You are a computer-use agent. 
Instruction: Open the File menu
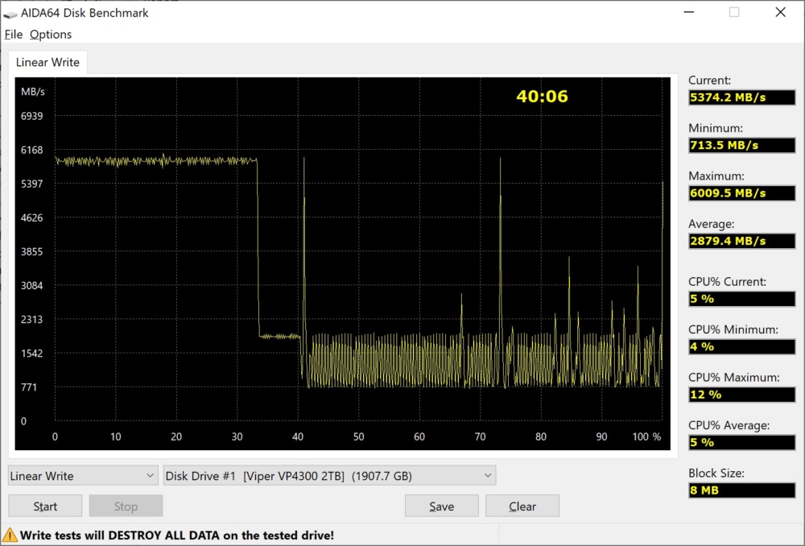(x=14, y=35)
